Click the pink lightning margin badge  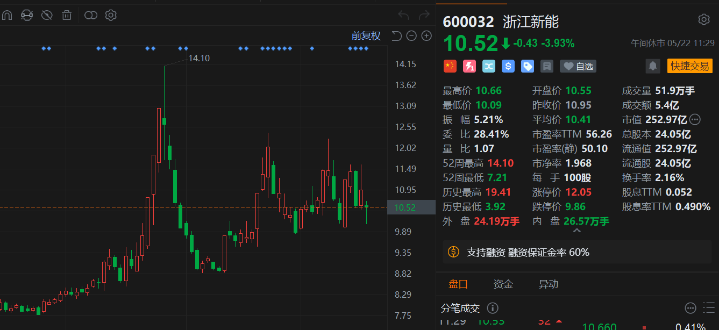click(469, 66)
